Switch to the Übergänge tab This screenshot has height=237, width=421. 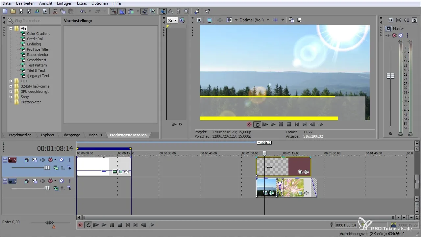(71, 135)
